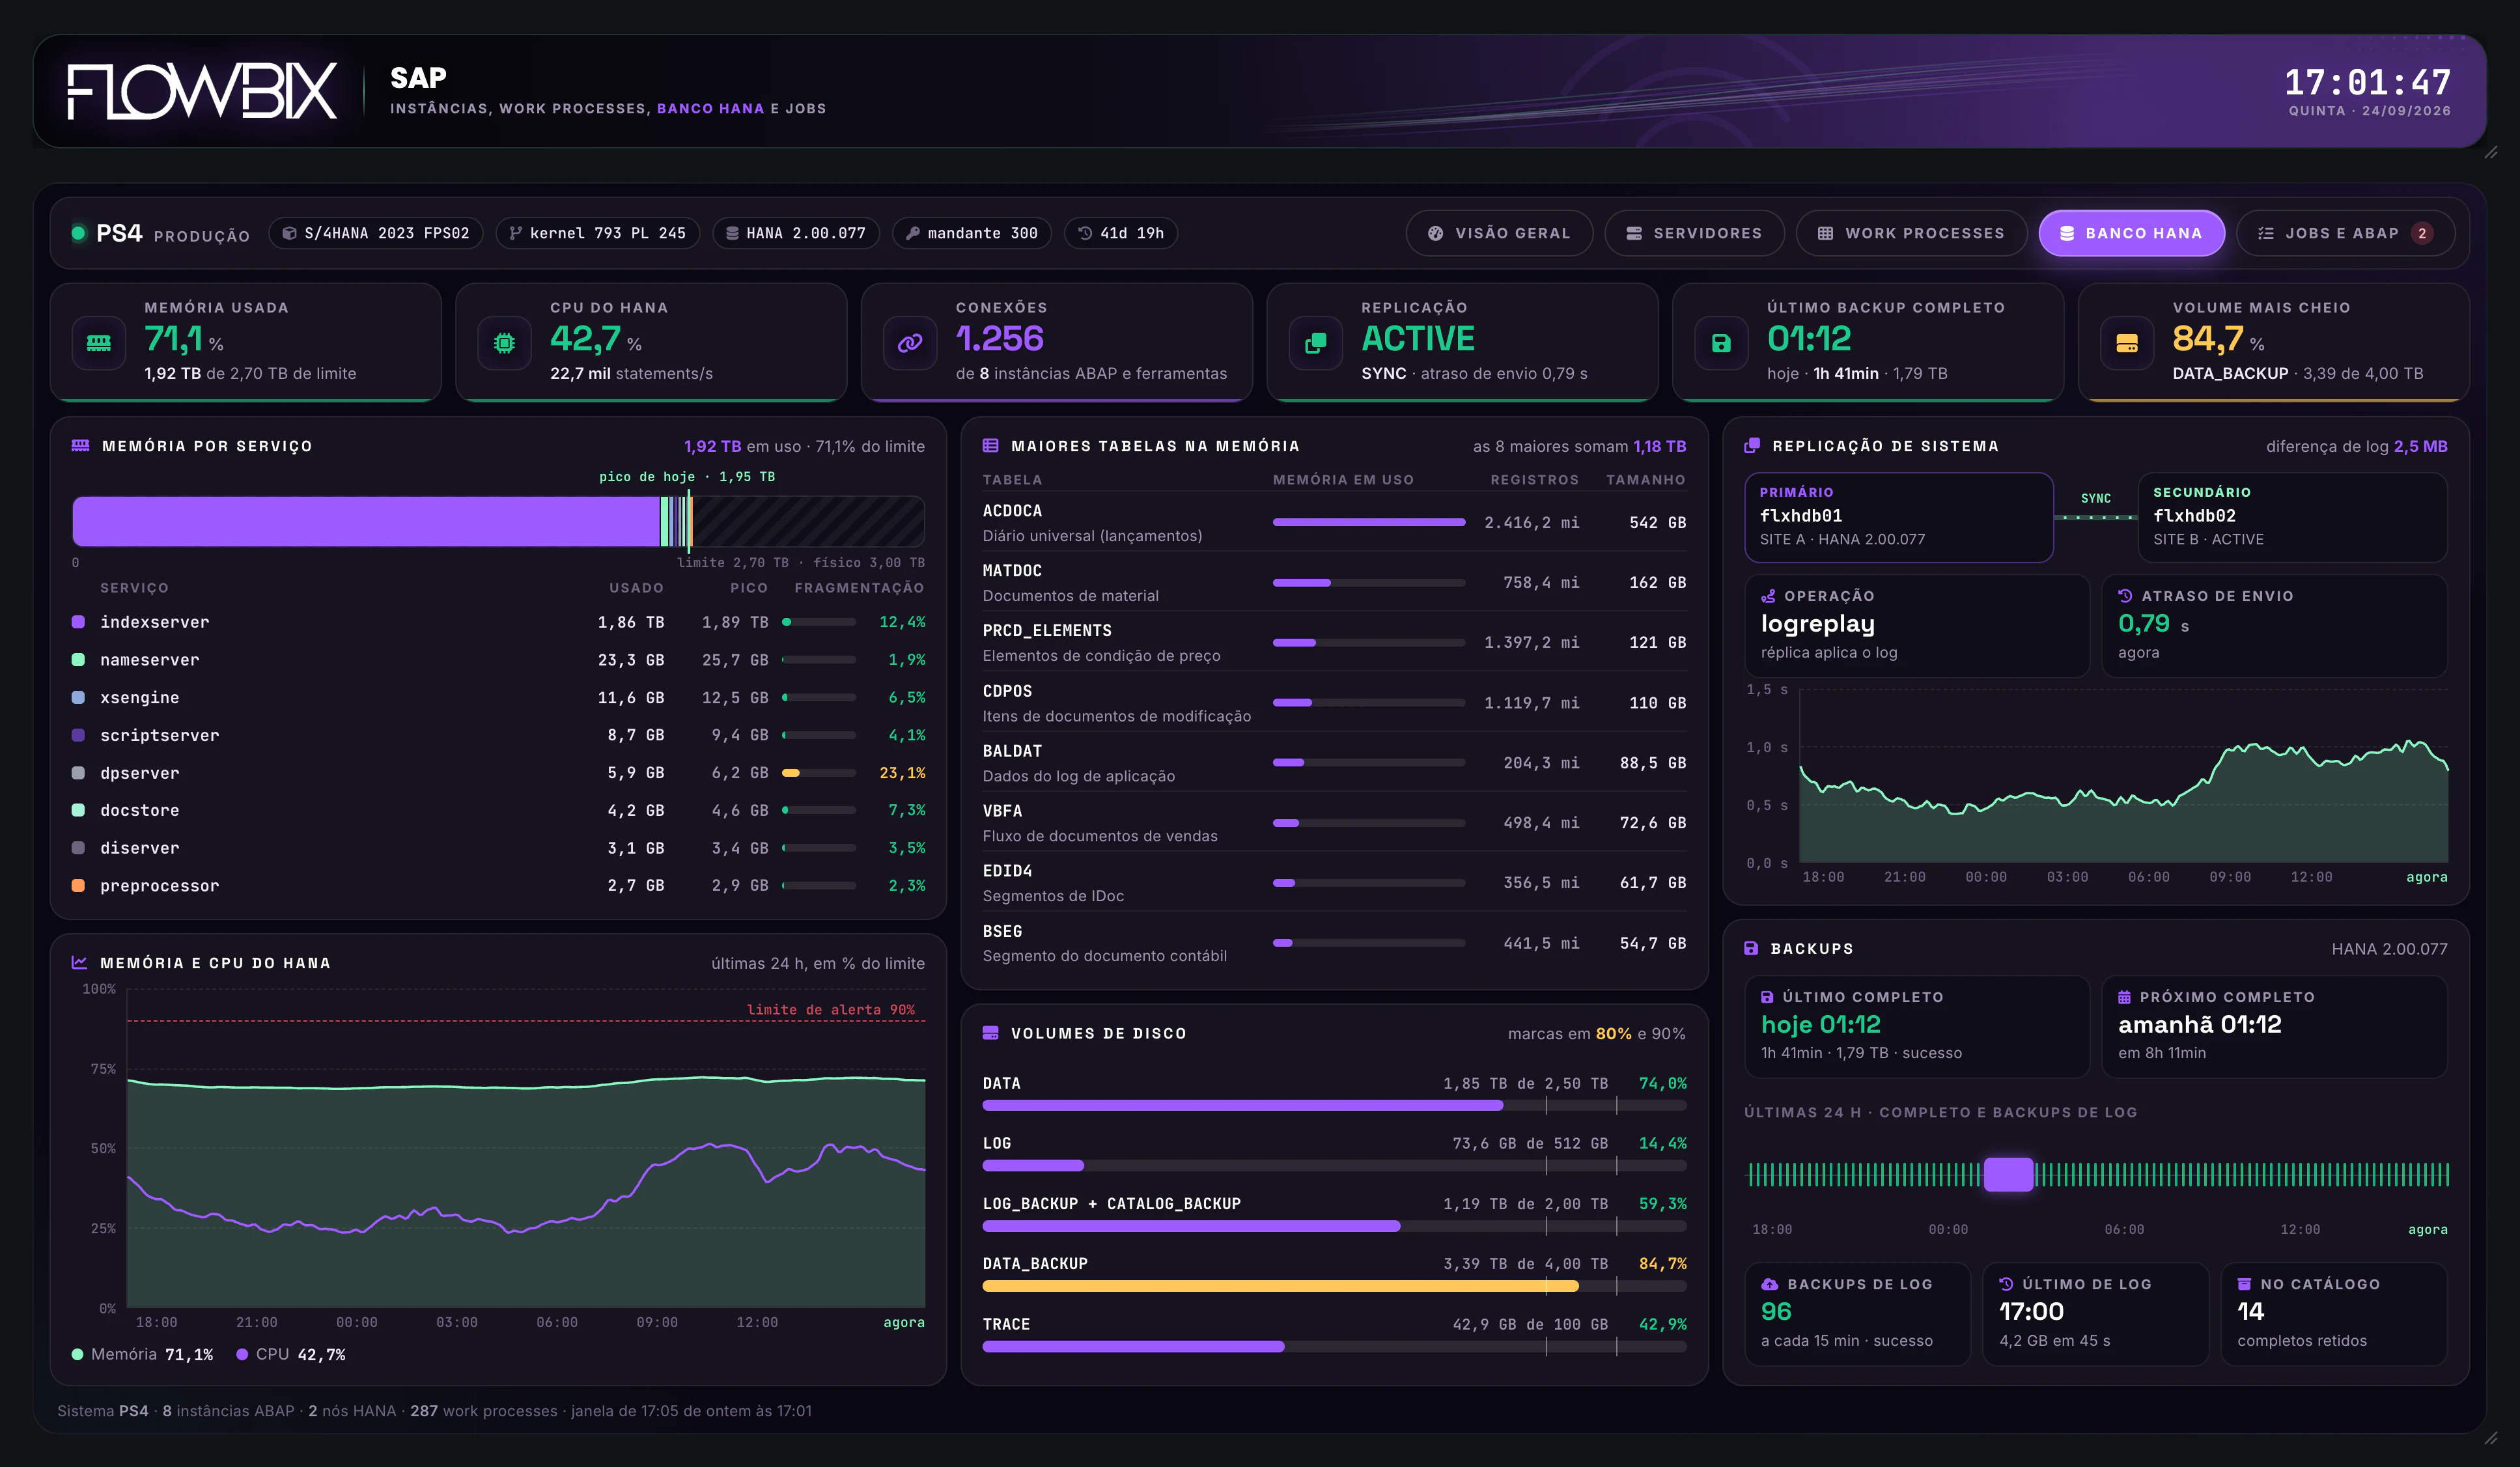Click the dpserver fragmentation bar
Viewport: 2520px width, 1467px height.
tap(819, 773)
